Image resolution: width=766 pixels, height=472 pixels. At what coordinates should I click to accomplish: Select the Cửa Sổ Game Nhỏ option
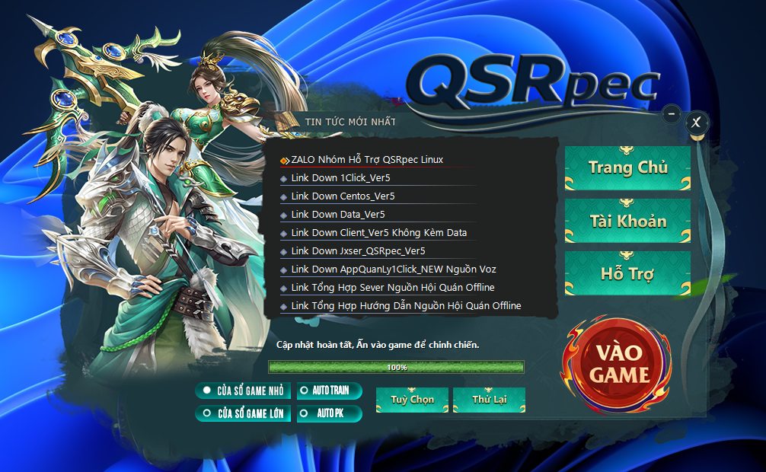click(x=243, y=391)
